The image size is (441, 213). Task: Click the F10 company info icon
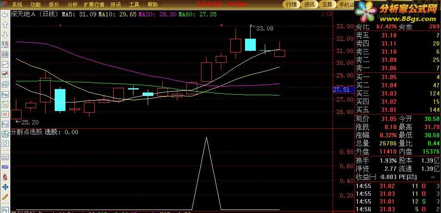(x=5, y=94)
